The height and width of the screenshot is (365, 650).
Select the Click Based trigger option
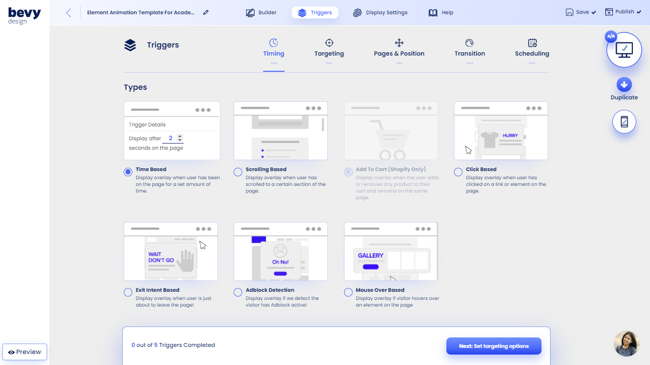458,172
